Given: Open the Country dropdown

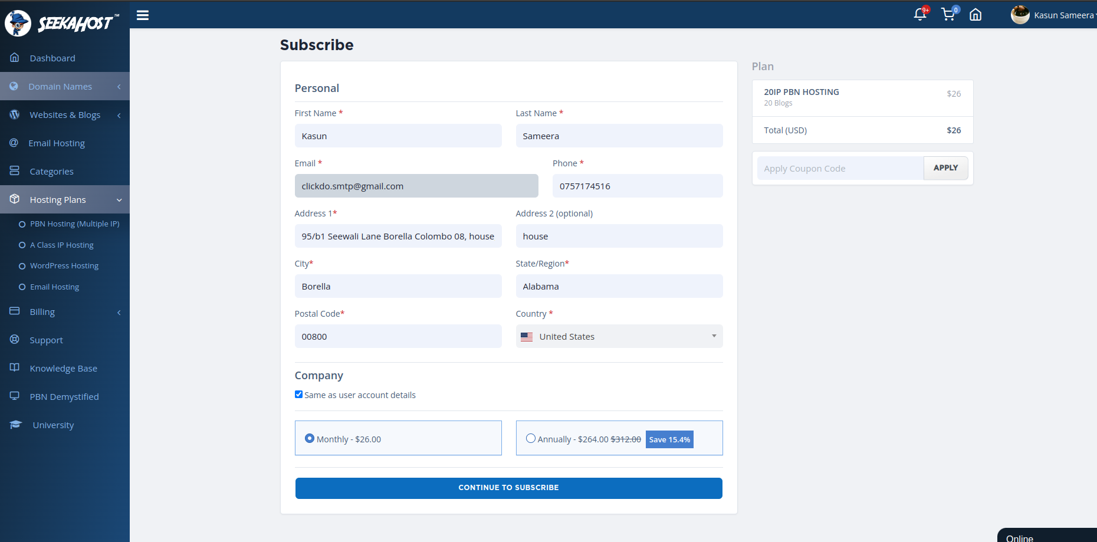Looking at the screenshot, I should (x=619, y=336).
